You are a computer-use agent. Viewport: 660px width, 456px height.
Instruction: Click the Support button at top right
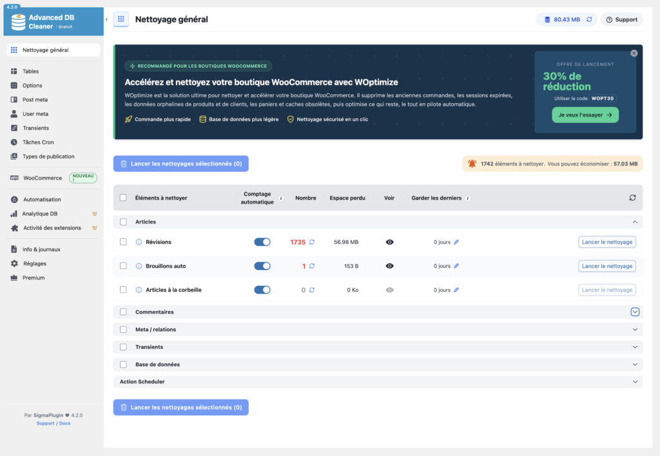pyautogui.click(x=621, y=19)
